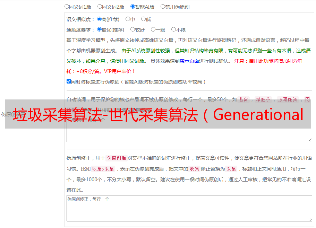This screenshot has height=228, width=316.
Task: Click the 通顺度要求 label
Action: click(x=80, y=30)
